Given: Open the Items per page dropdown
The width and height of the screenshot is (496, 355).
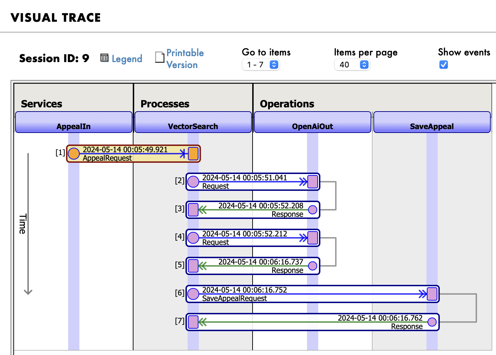Looking at the screenshot, I should point(352,65).
